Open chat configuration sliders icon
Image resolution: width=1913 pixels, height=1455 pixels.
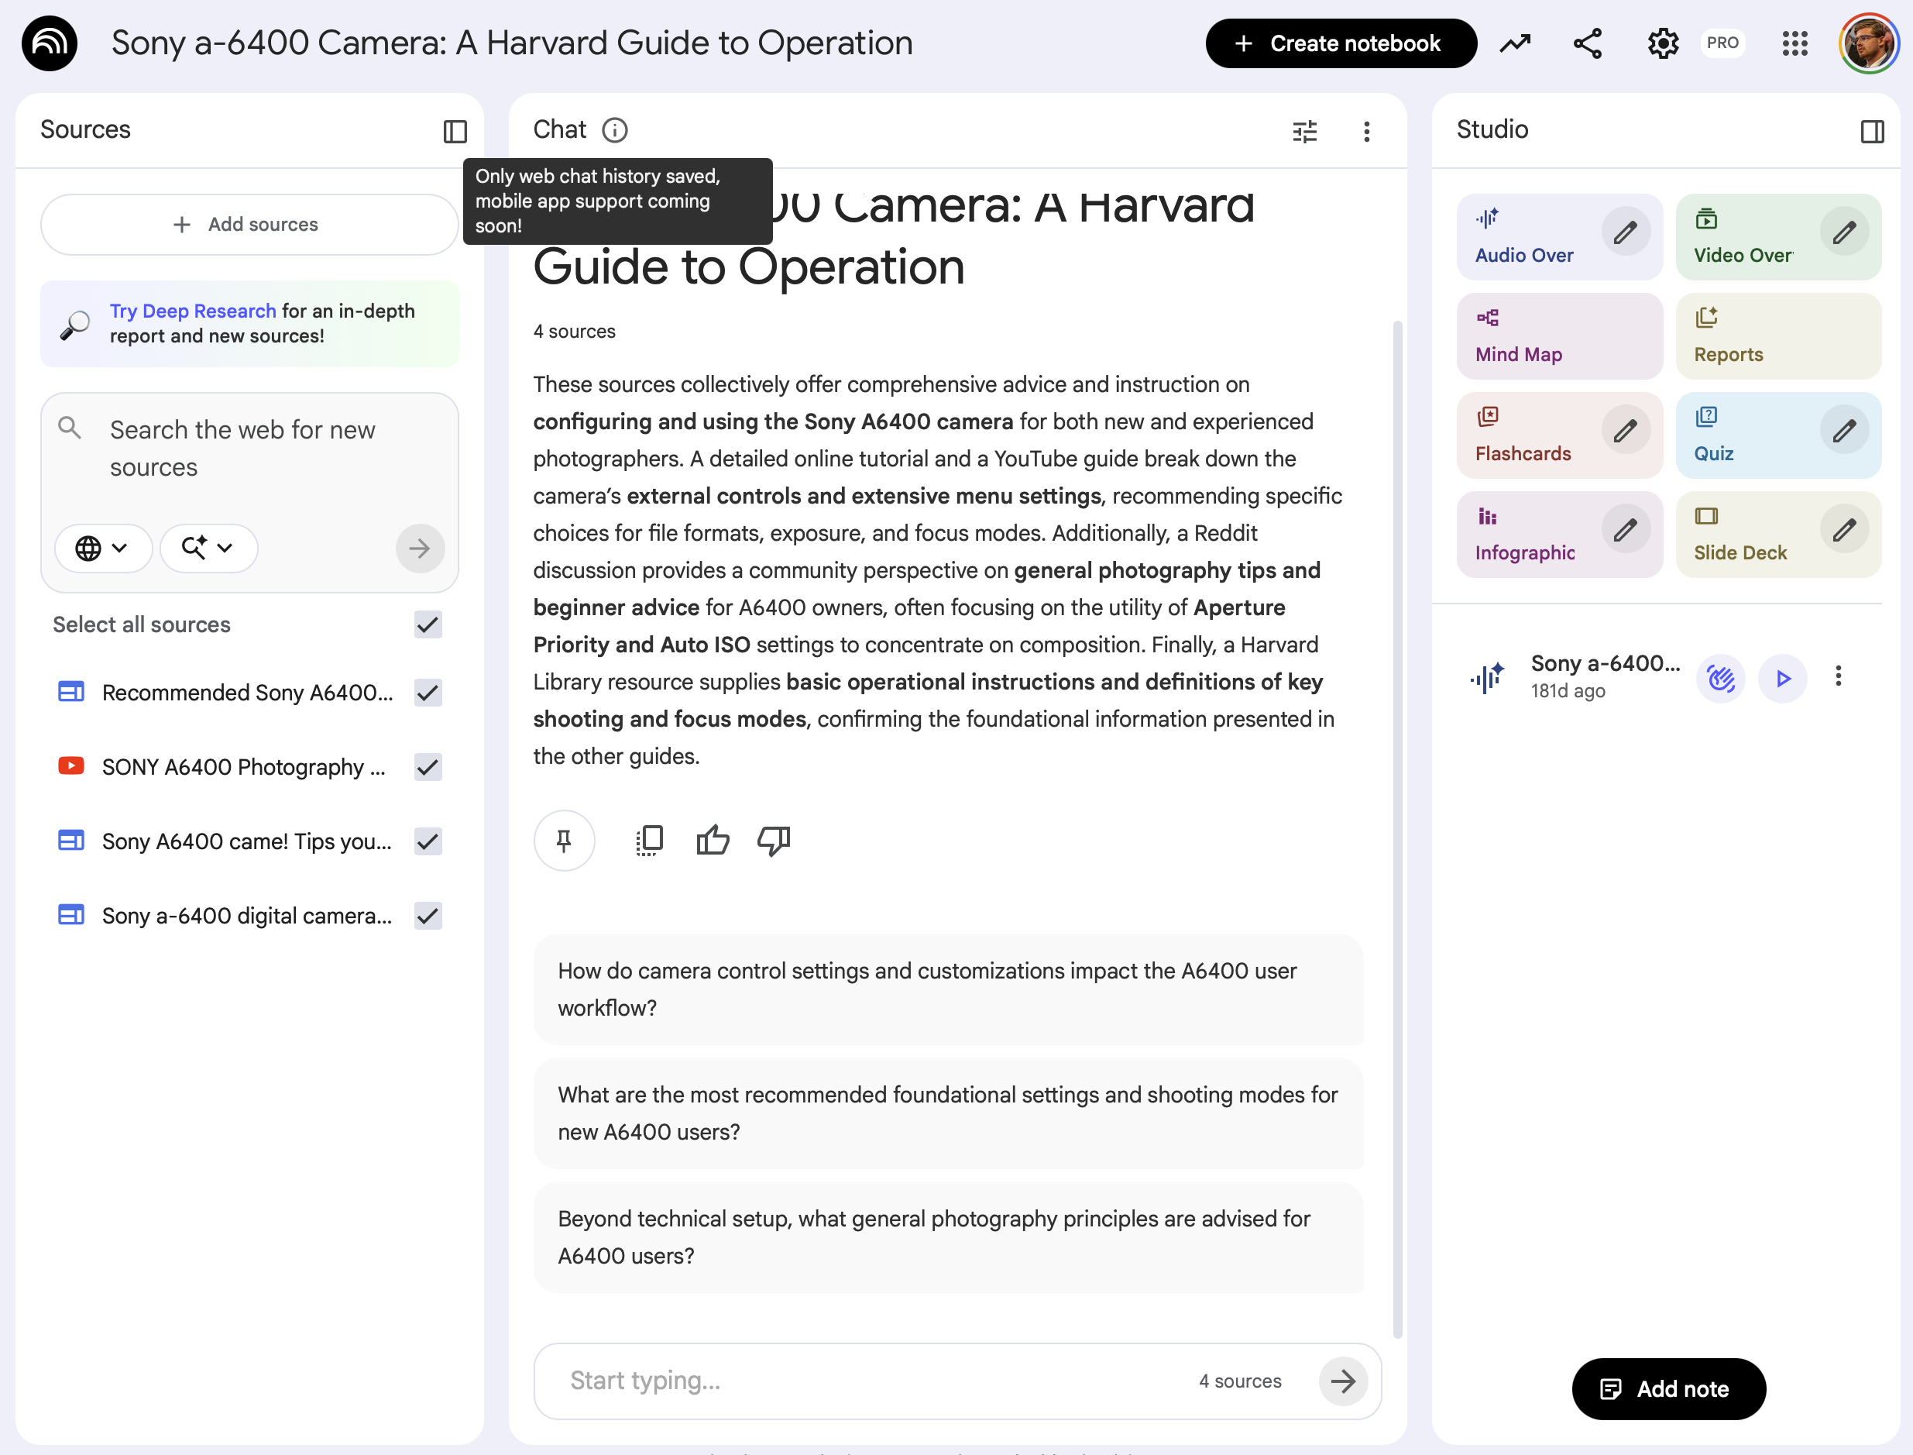point(1304,131)
